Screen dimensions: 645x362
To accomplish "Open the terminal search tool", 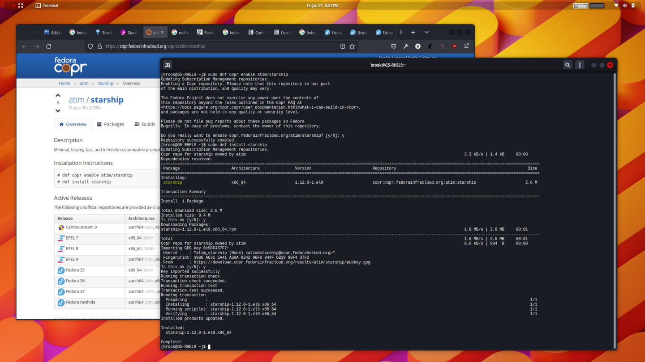I will (x=568, y=65).
